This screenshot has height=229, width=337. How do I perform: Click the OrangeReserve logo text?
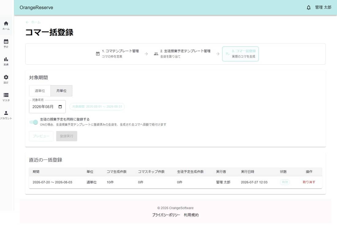pos(36,8)
